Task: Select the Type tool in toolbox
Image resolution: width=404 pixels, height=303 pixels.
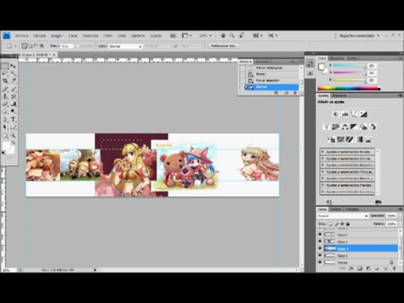Action: tap(13, 120)
